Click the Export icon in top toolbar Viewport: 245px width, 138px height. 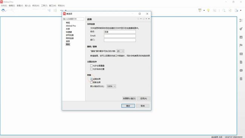236,11
